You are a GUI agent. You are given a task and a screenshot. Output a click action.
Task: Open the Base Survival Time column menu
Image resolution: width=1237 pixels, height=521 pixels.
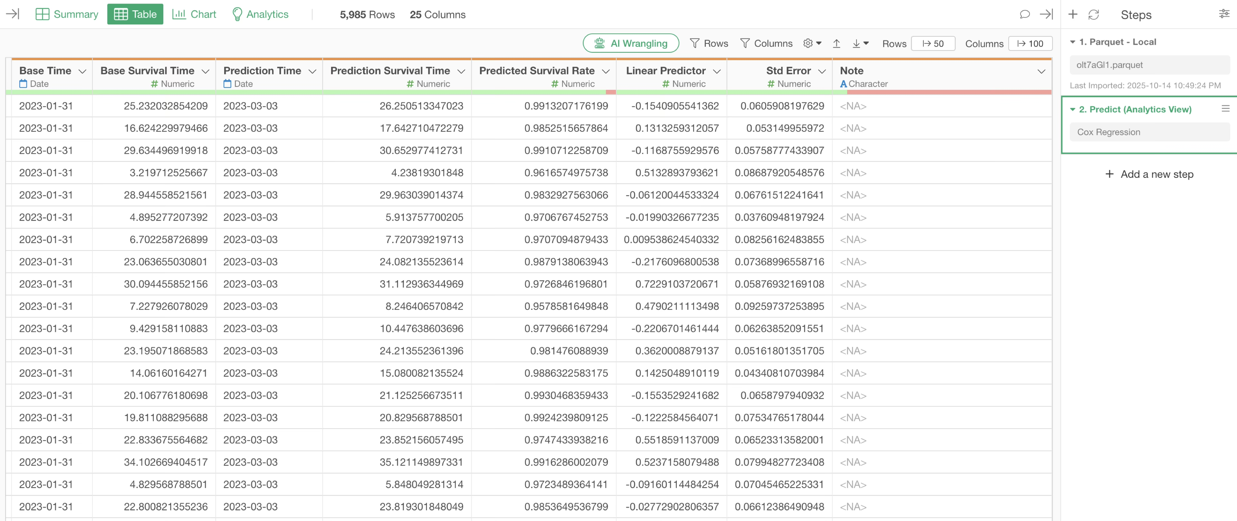pos(206,71)
